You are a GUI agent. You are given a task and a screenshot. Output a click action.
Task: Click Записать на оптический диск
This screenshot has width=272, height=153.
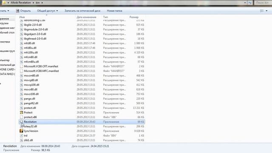[82, 11]
